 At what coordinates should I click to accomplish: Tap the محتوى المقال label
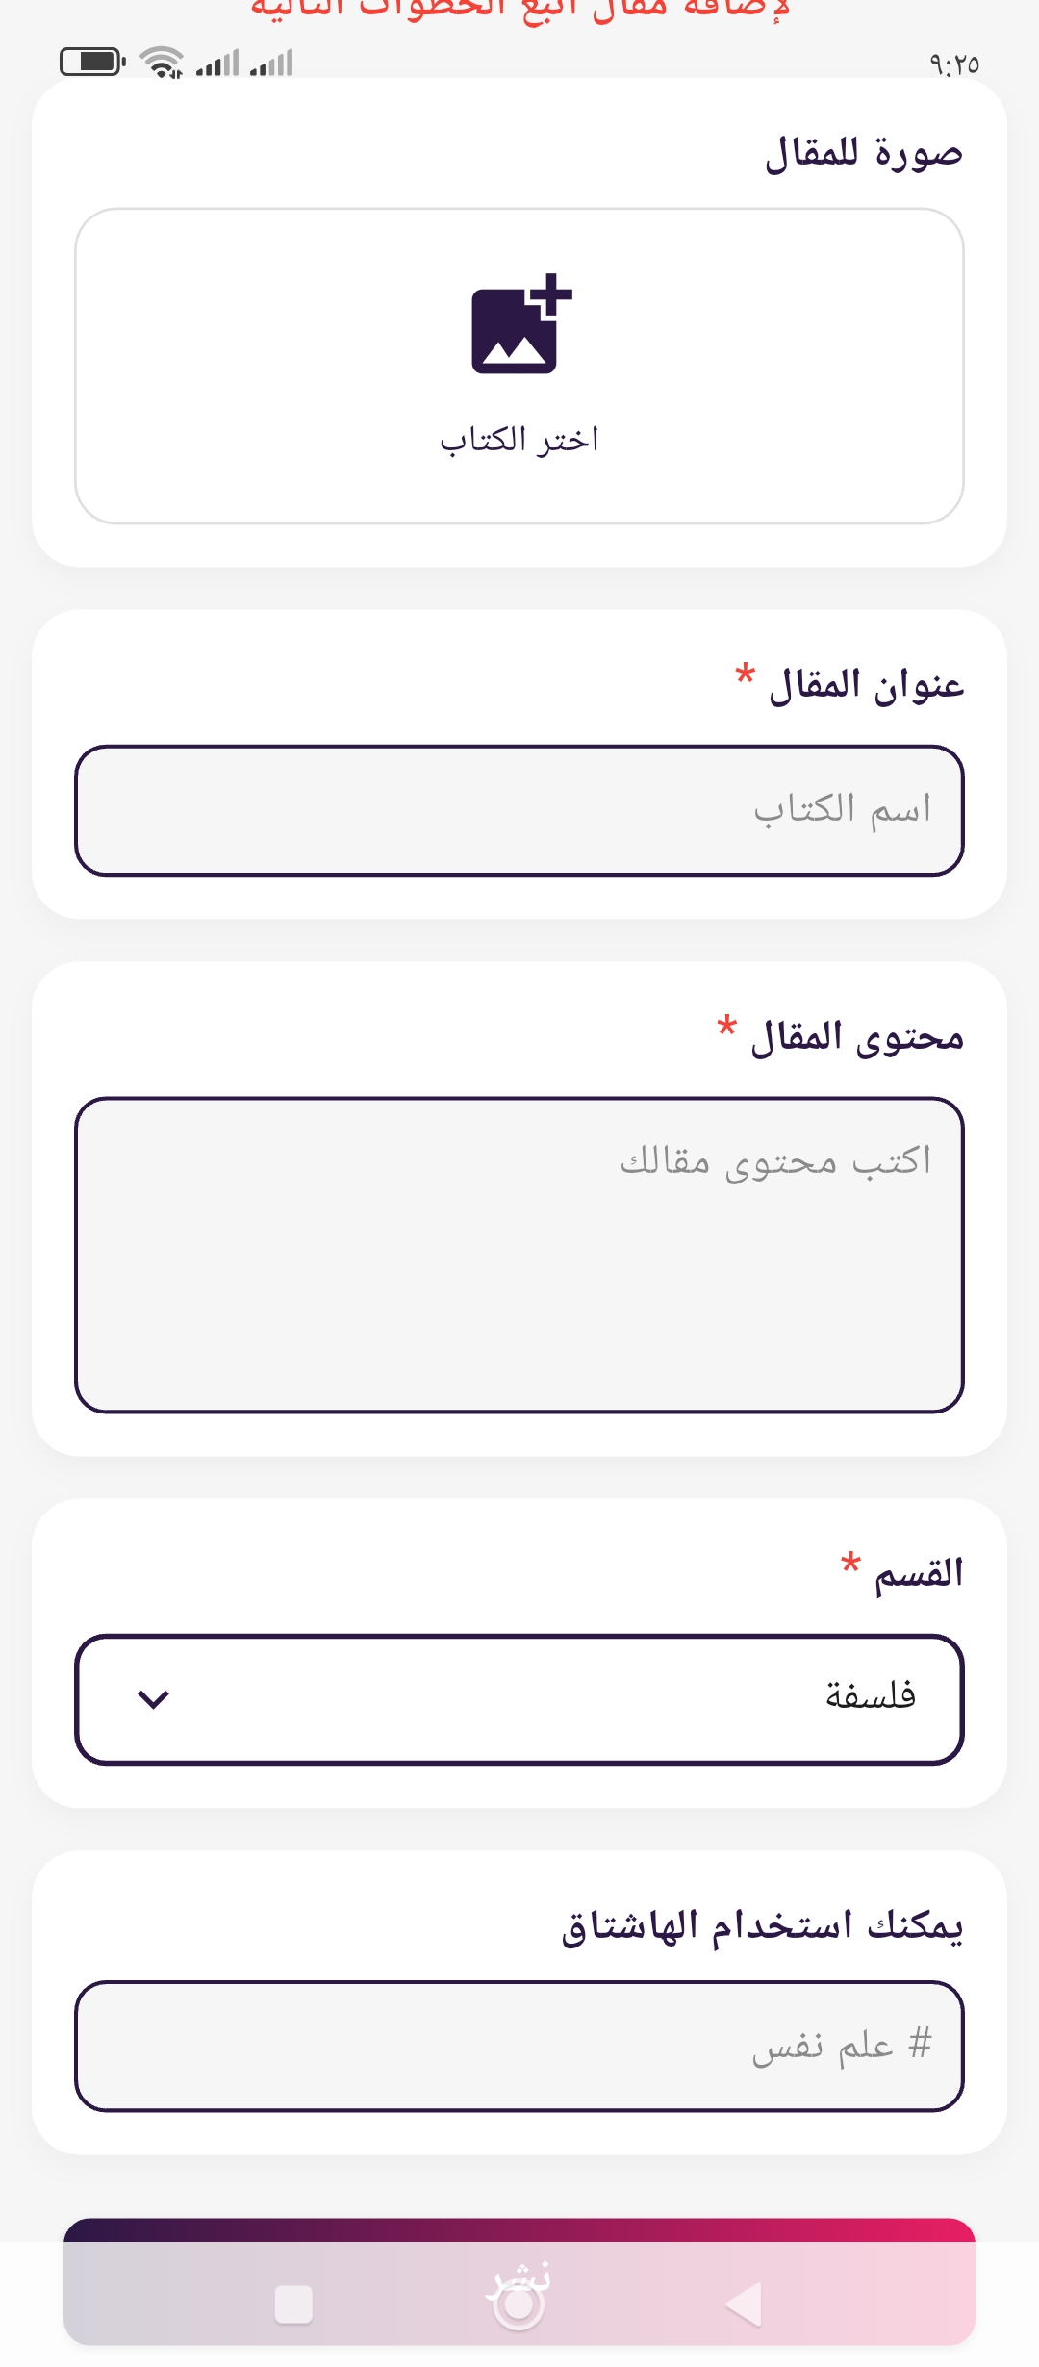(x=856, y=1037)
